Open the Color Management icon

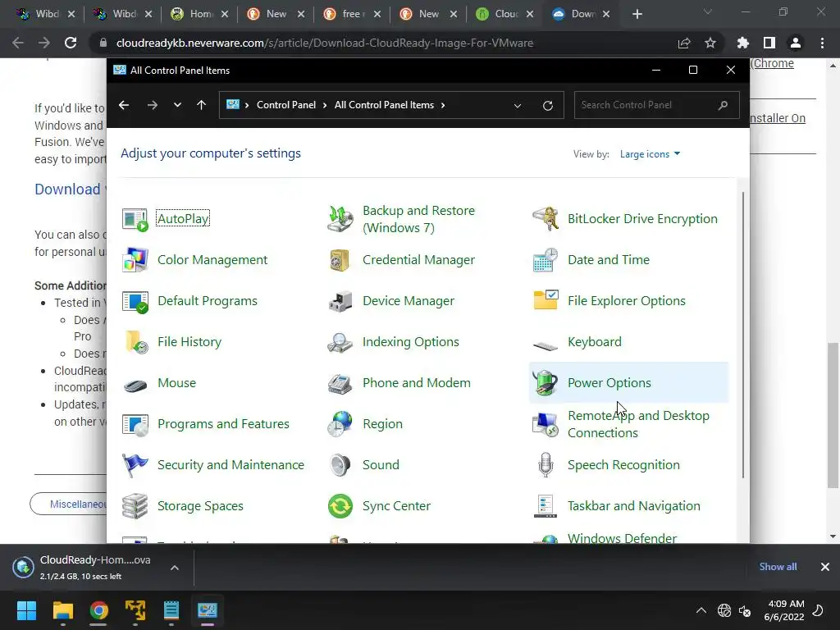click(135, 260)
